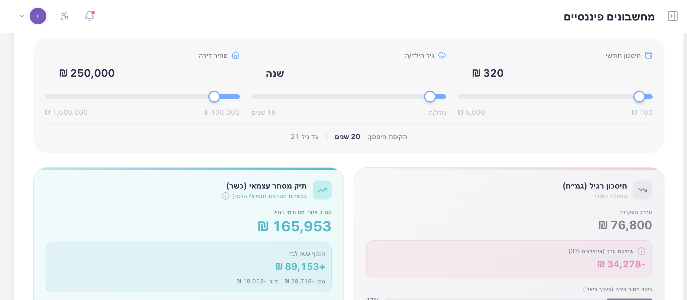This screenshot has width=687, height=300.
Task: Open the notifications bell
Action: click(90, 16)
